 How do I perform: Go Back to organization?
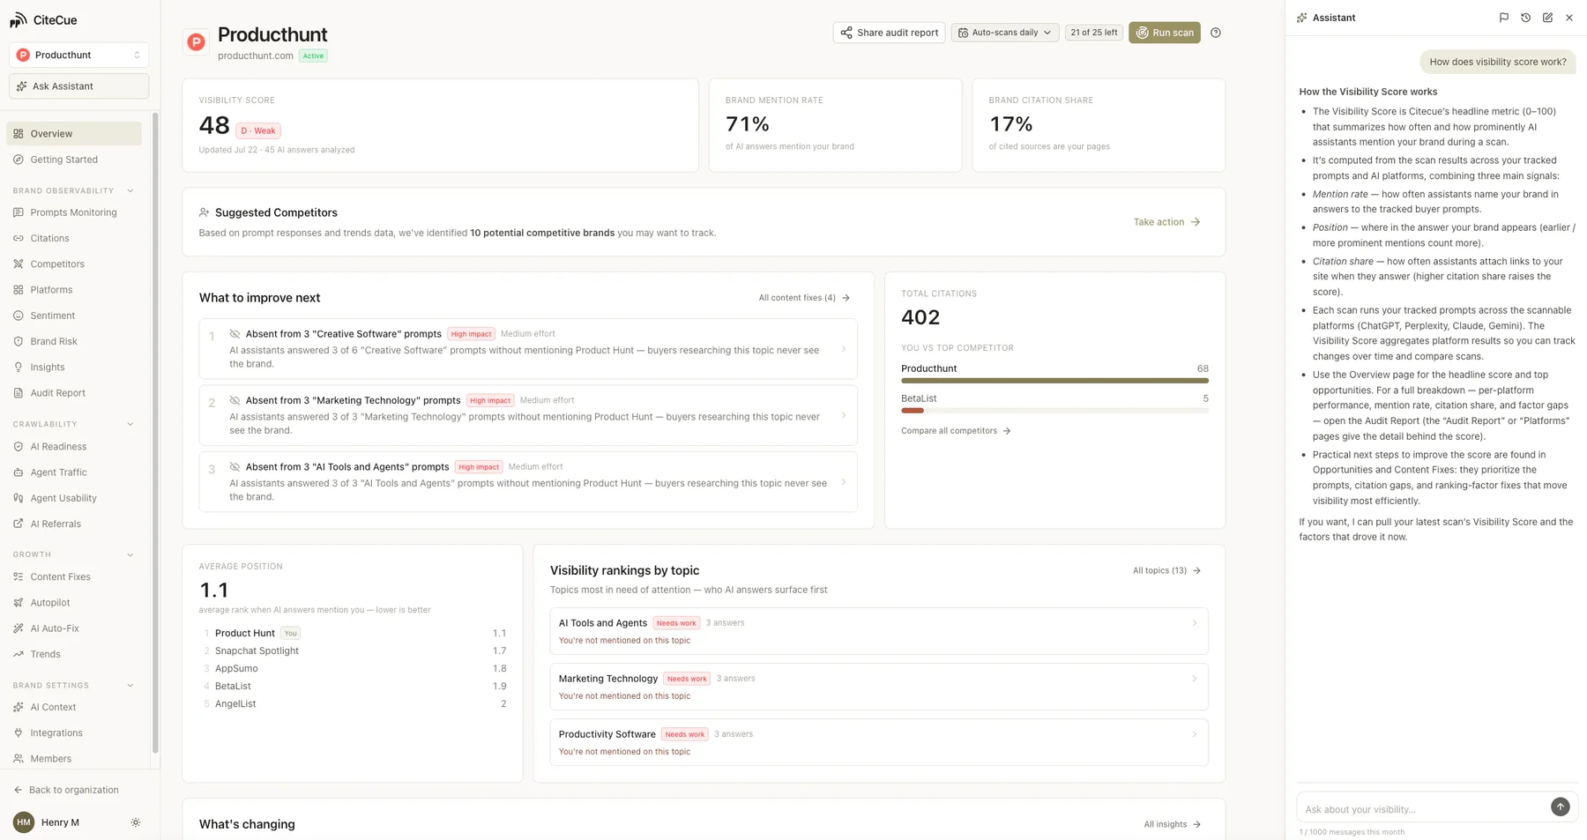(x=66, y=790)
